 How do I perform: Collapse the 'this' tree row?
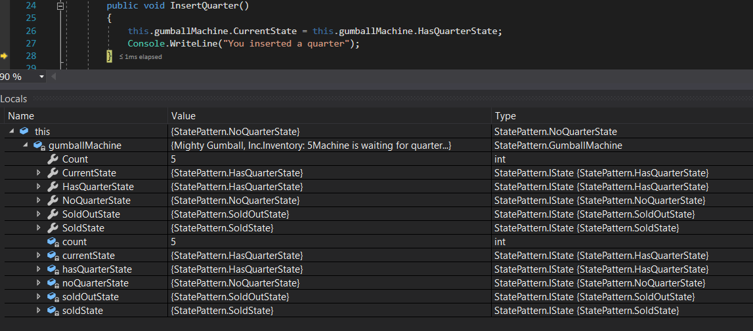[12, 132]
